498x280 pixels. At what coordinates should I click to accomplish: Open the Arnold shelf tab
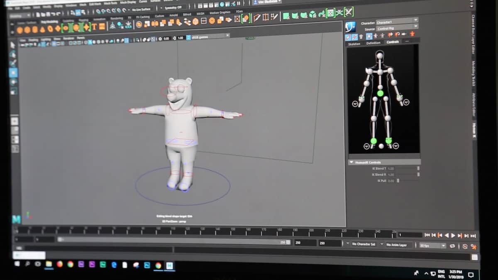point(174,15)
